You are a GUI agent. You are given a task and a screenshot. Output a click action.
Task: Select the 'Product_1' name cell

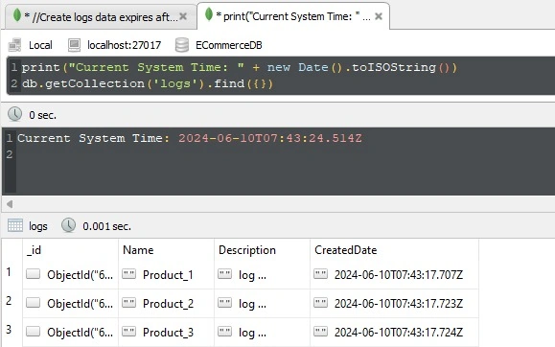pos(168,275)
